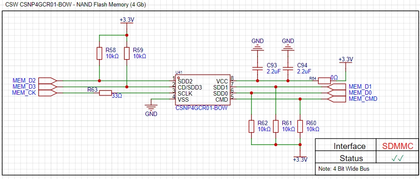Select the R64 0Ω resistor symbol
This screenshot has width=420, height=179.
[324, 80]
